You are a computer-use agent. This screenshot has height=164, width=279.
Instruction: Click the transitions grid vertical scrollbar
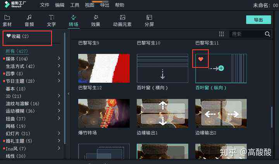coord(272,117)
